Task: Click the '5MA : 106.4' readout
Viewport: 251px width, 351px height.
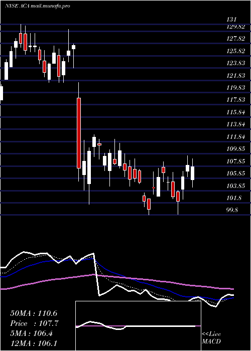Action: [31, 333]
